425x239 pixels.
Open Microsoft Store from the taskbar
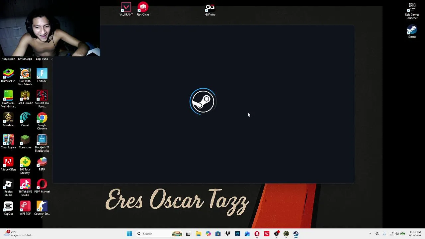coord(218,234)
